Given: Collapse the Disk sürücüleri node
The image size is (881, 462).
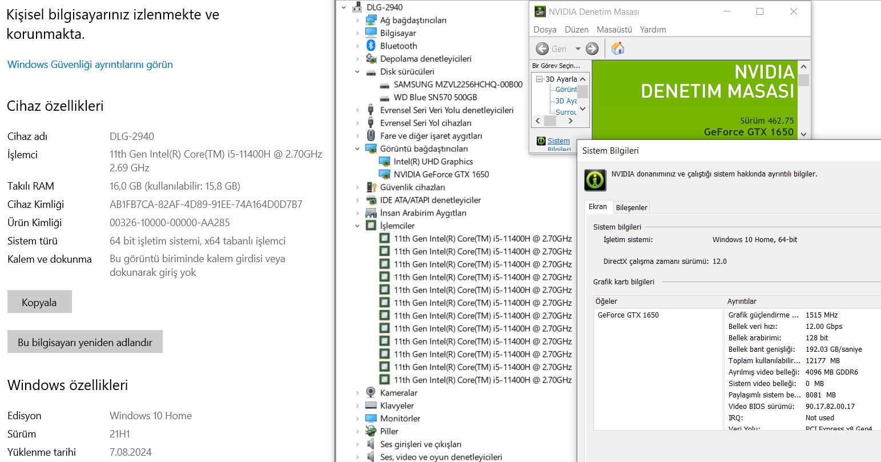Looking at the screenshot, I should [357, 72].
